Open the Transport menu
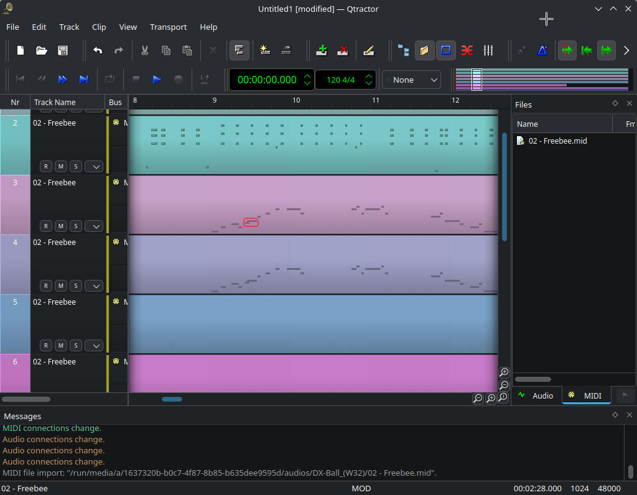Image resolution: width=637 pixels, height=495 pixels. [168, 27]
